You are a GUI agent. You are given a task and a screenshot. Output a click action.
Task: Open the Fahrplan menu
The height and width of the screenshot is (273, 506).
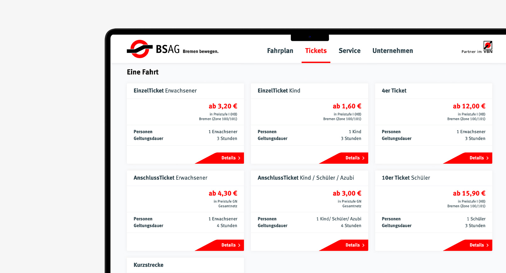(280, 51)
